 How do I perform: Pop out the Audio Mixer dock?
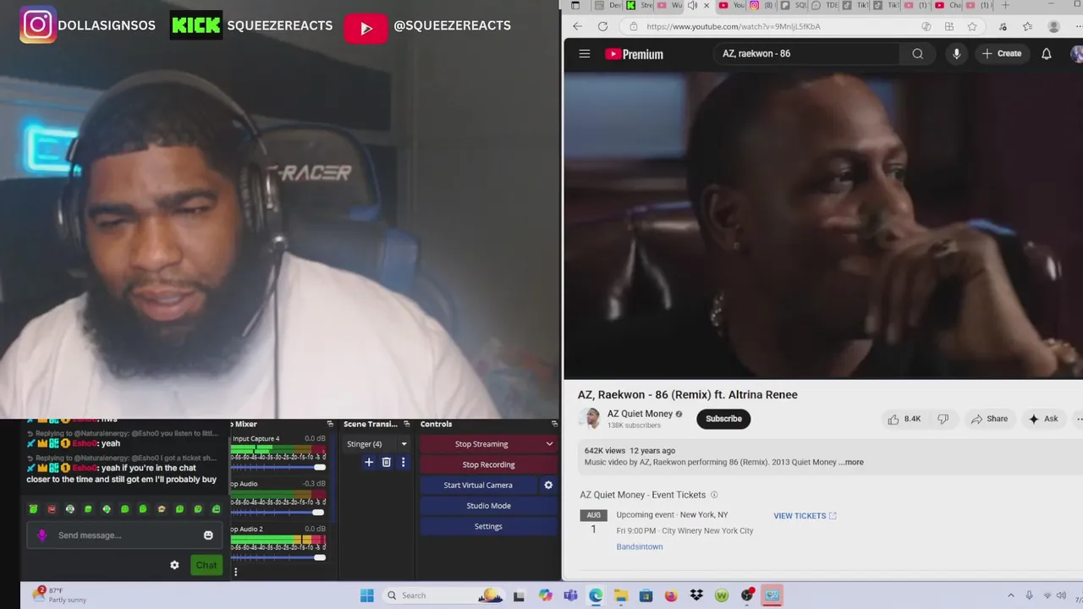point(330,424)
